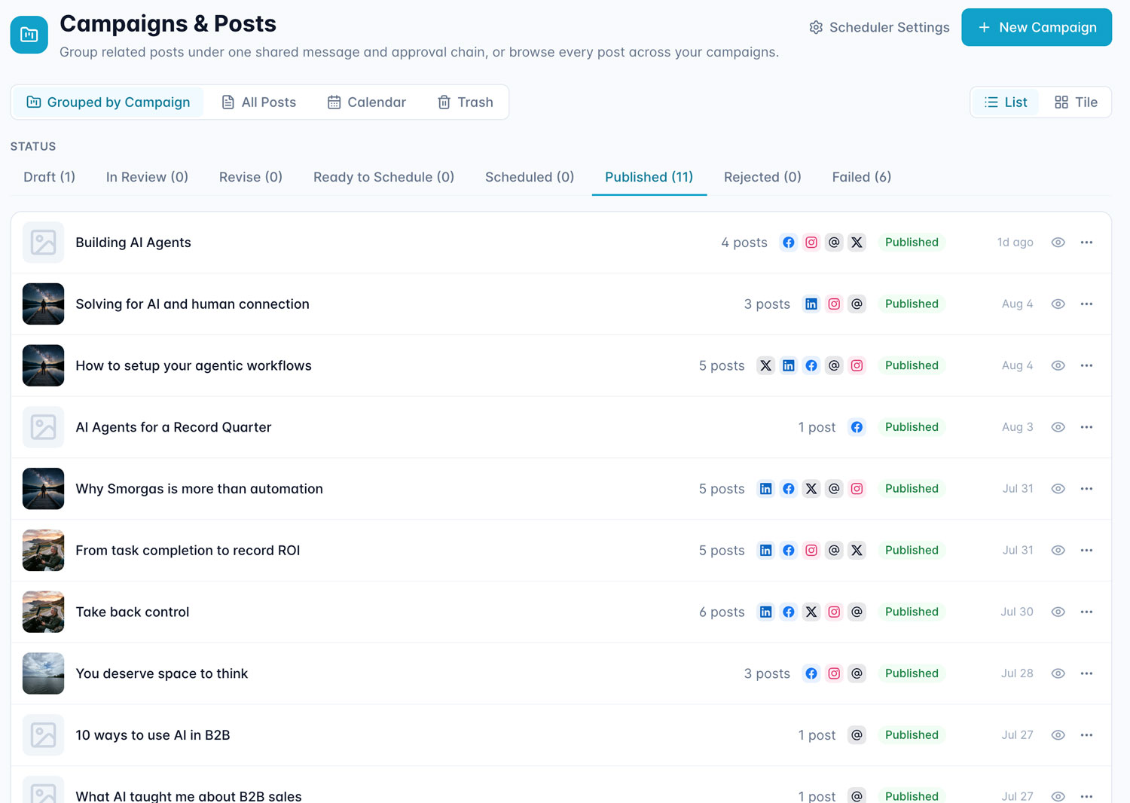Click the New Campaign button

1037,27
